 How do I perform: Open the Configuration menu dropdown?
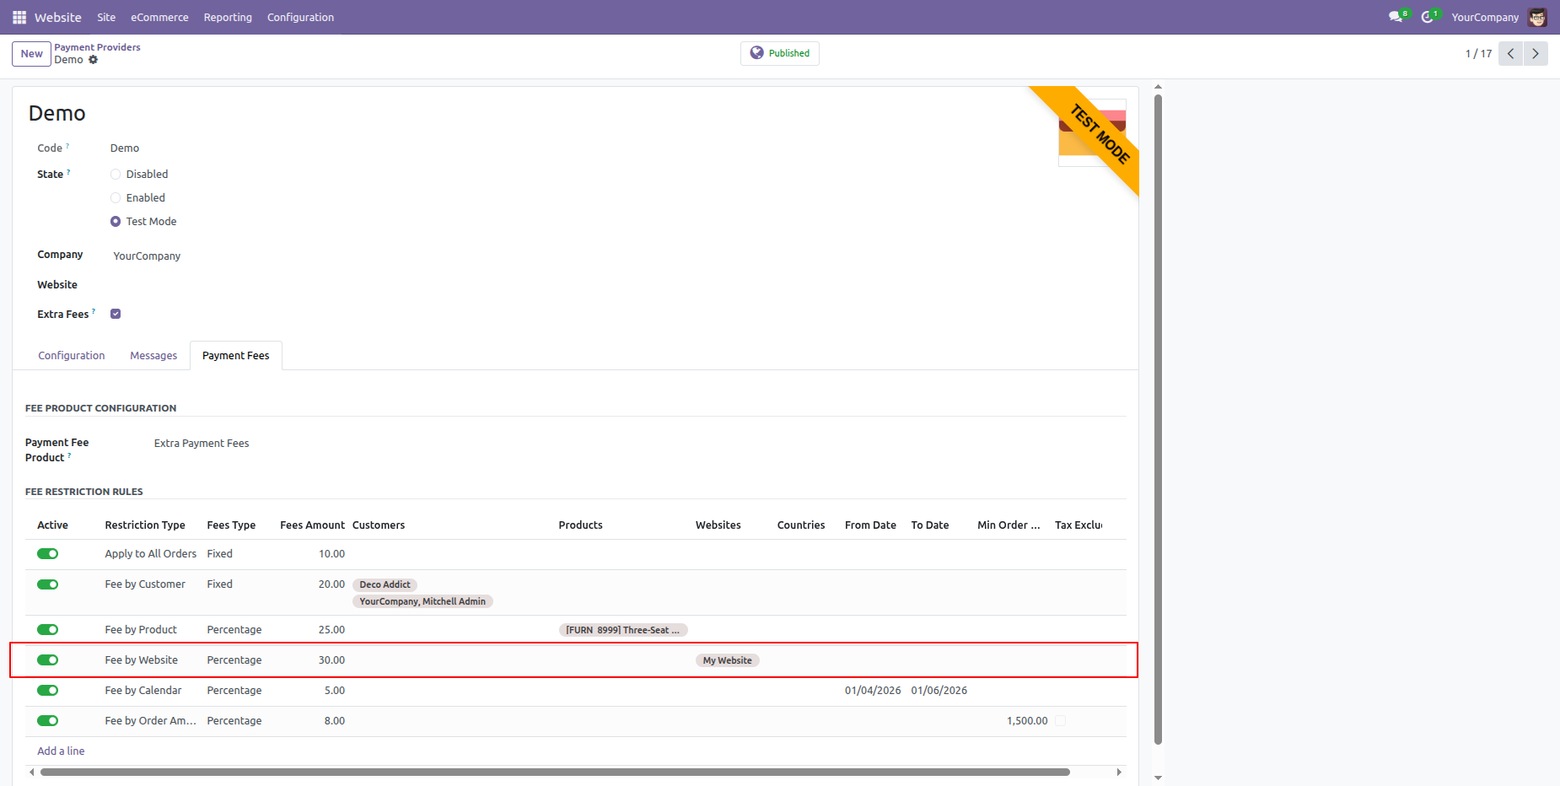point(300,17)
